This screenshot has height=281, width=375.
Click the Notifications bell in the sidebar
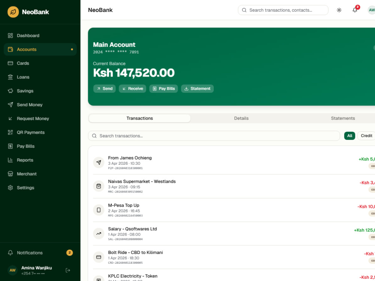[x=10, y=253]
